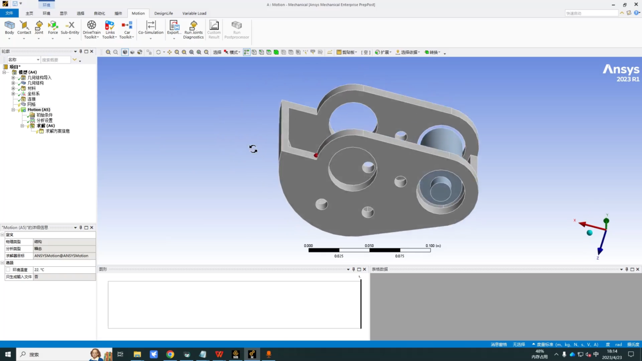The image size is (642, 361).
Task: Toggle the pin on the 图形 panel
Action: tap(354, 270)
